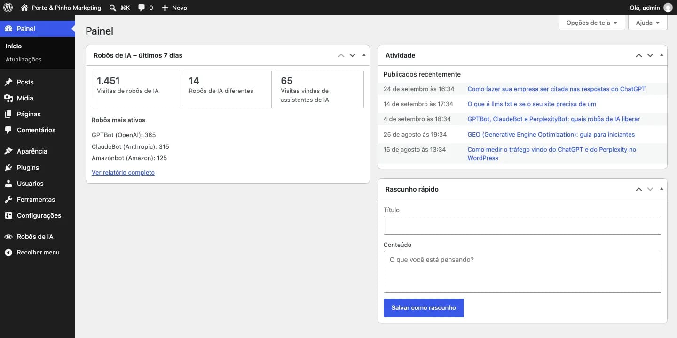
Task: Click the Recolher menu arrow icon
Action: click(8, 253)
